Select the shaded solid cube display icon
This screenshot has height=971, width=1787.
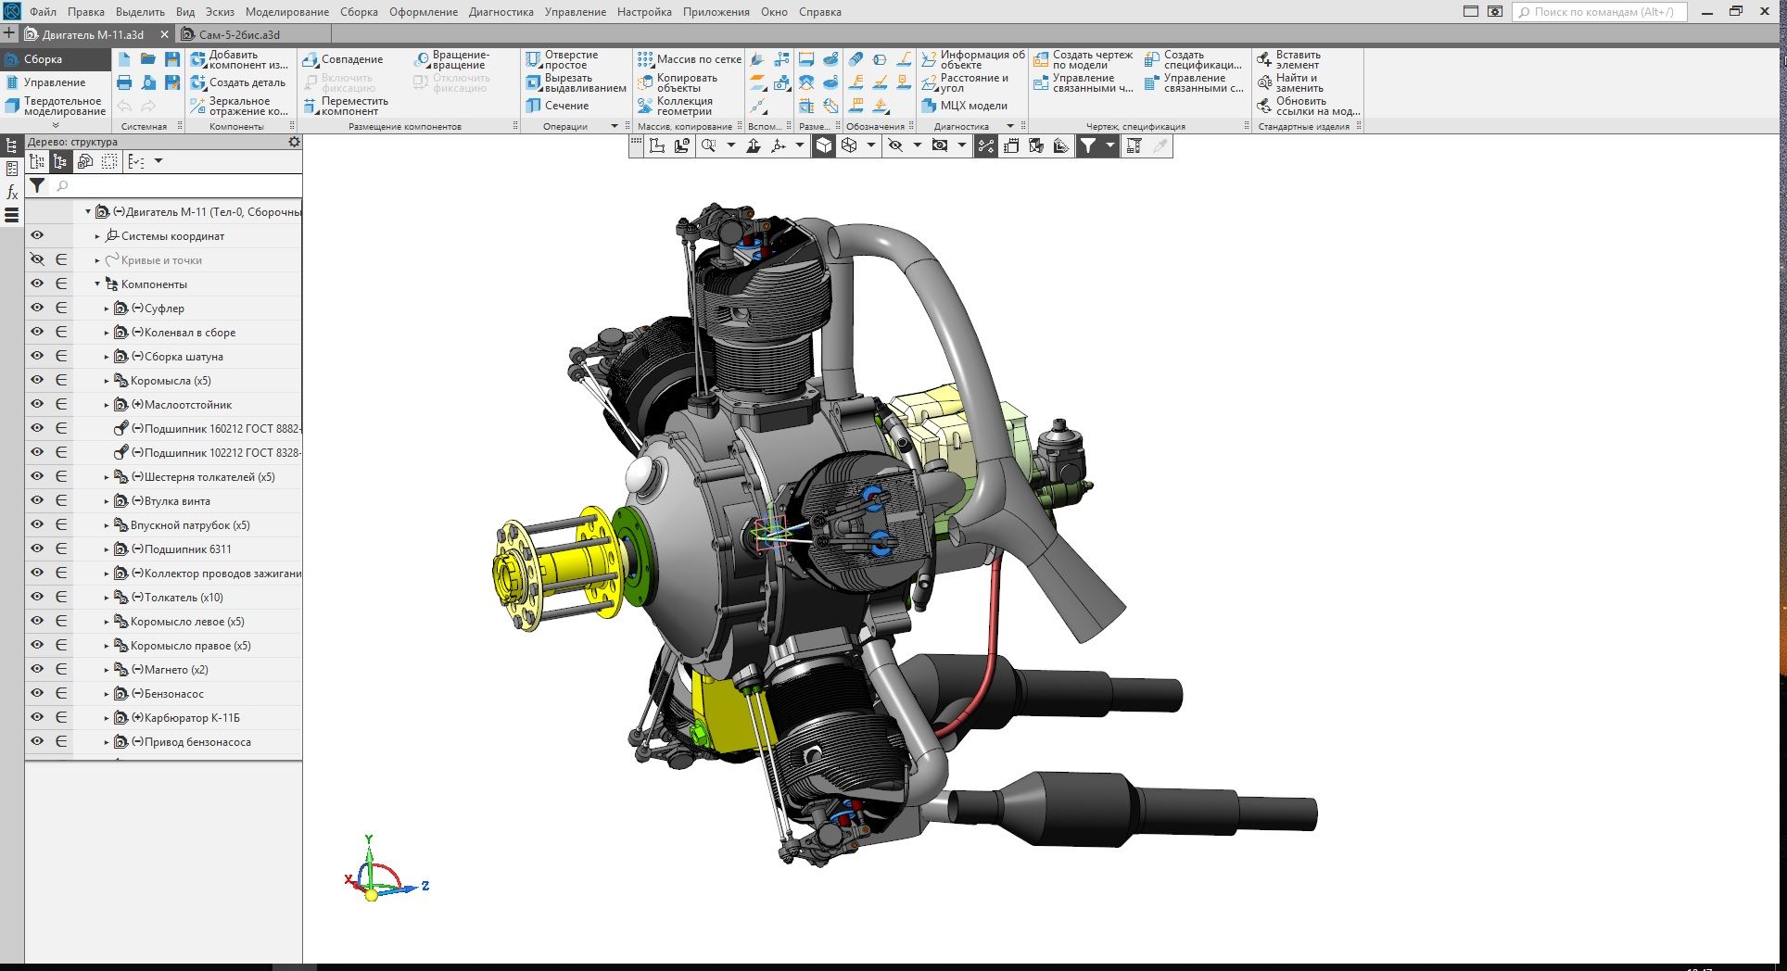click(824, 145)
